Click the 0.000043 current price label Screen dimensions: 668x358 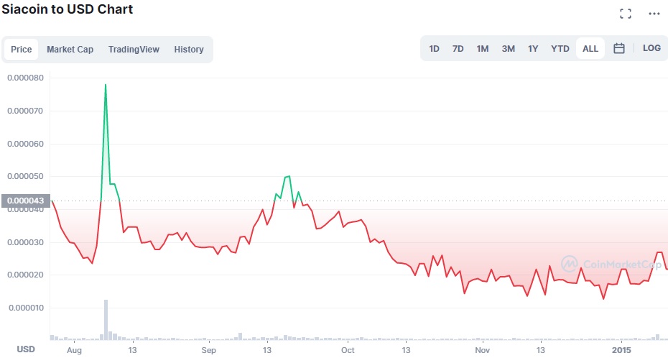point(26,201)
